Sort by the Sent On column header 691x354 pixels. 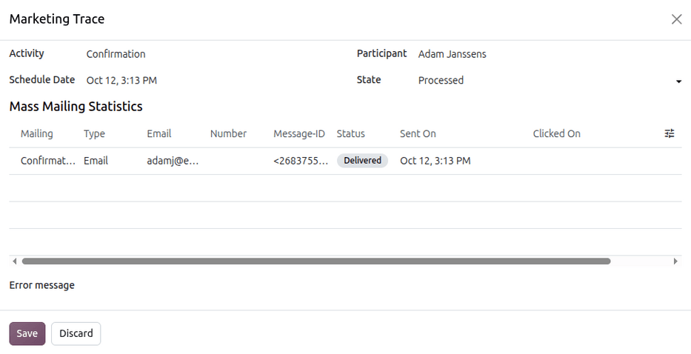[x=418, y=133]
